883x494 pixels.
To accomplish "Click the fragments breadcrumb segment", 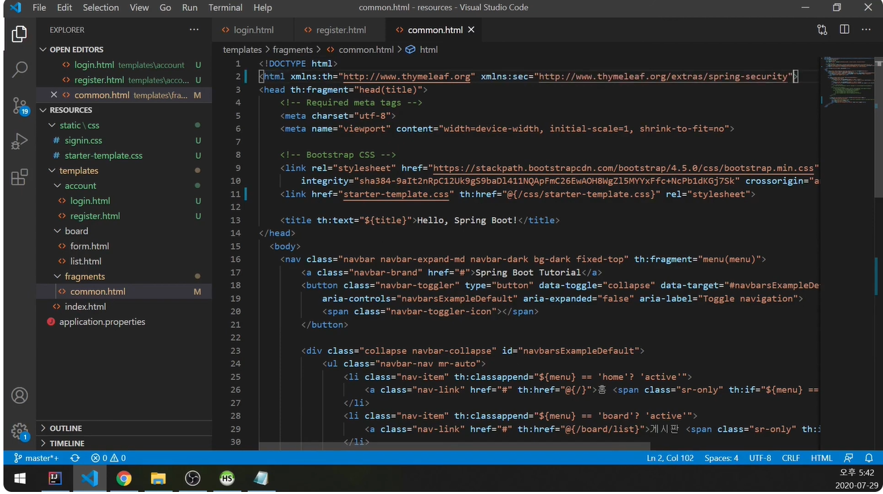I will 293,49.
